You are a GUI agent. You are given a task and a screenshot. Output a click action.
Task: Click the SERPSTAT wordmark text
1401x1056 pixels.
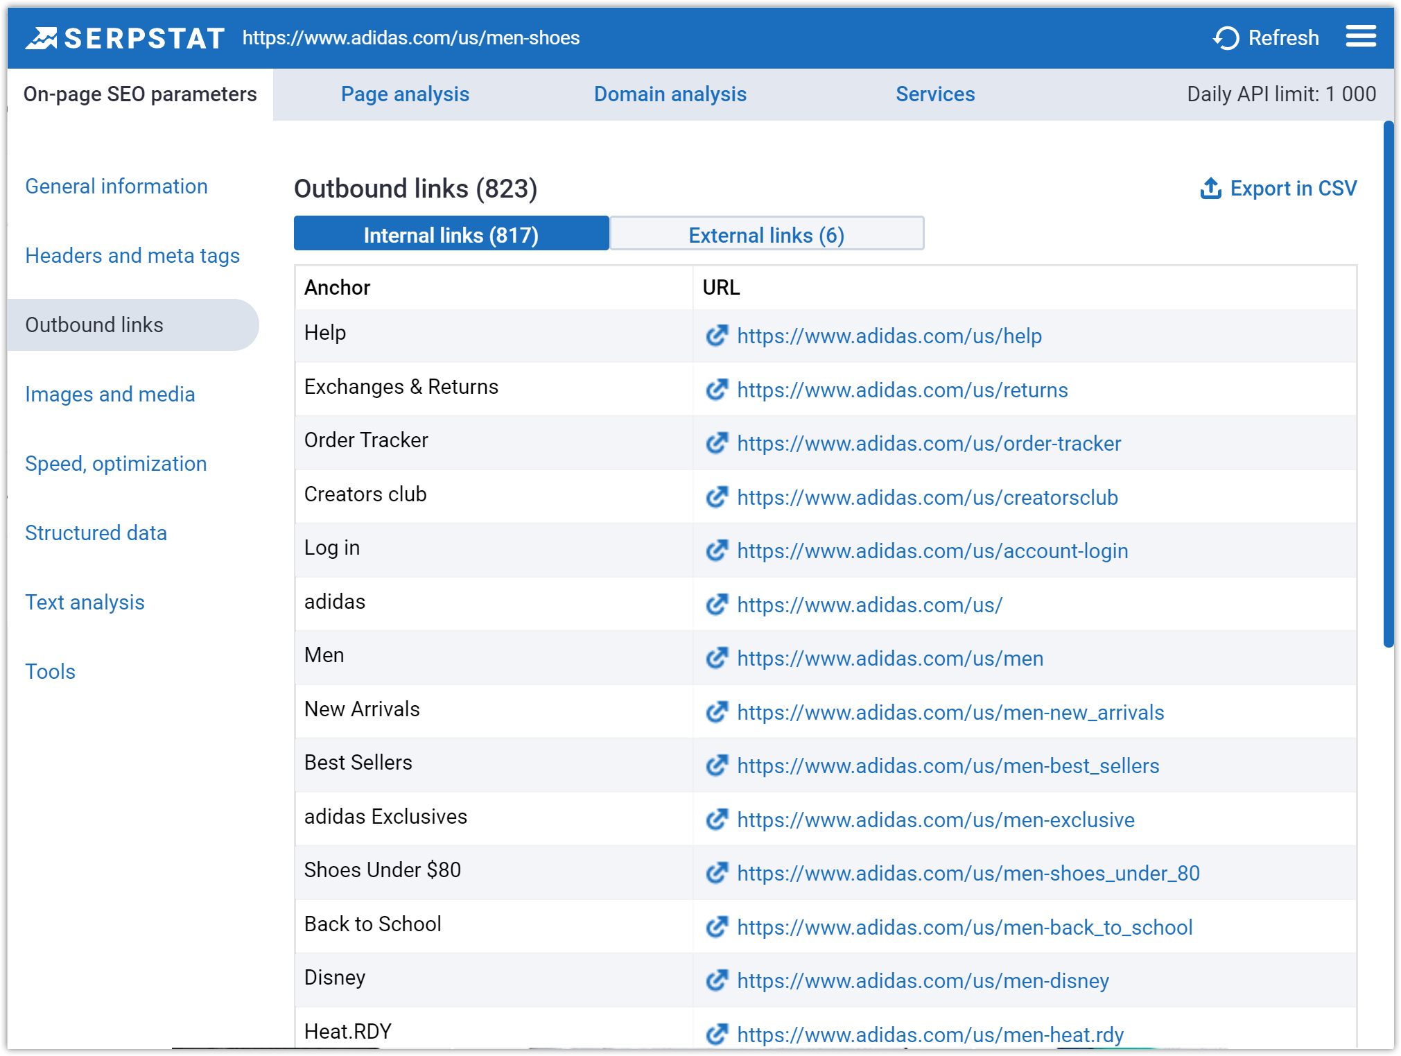tap(144, 38)
